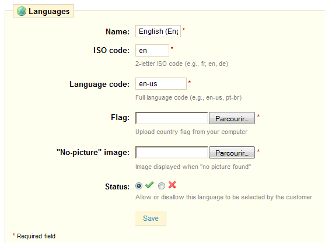The width and height of the screenshot is (325, 243).
Task: Click the ISO code input field
Action: [x=152, y=50]
